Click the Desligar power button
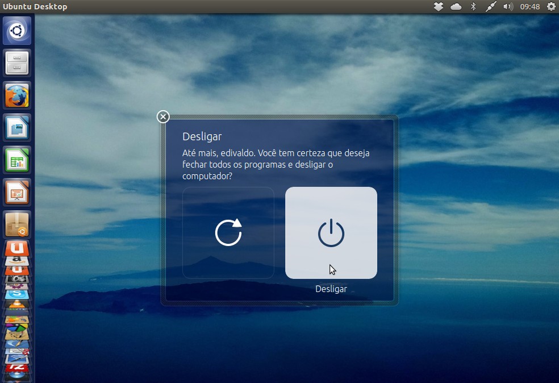The width and height of the screenshot is (559, 383). click(x=331, y=233)
